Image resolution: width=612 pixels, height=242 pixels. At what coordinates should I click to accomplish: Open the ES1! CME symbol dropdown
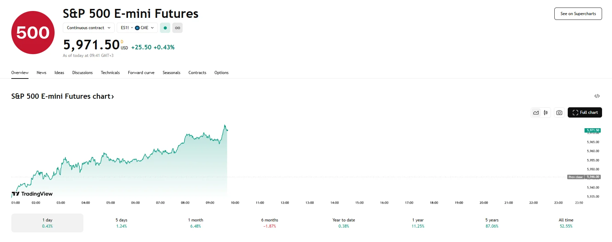click(137, 28)
